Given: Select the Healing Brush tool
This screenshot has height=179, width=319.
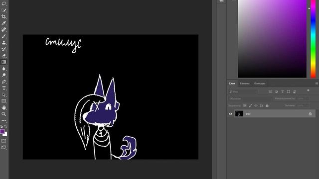Looking at the screenshot, I should coord(3,30).
